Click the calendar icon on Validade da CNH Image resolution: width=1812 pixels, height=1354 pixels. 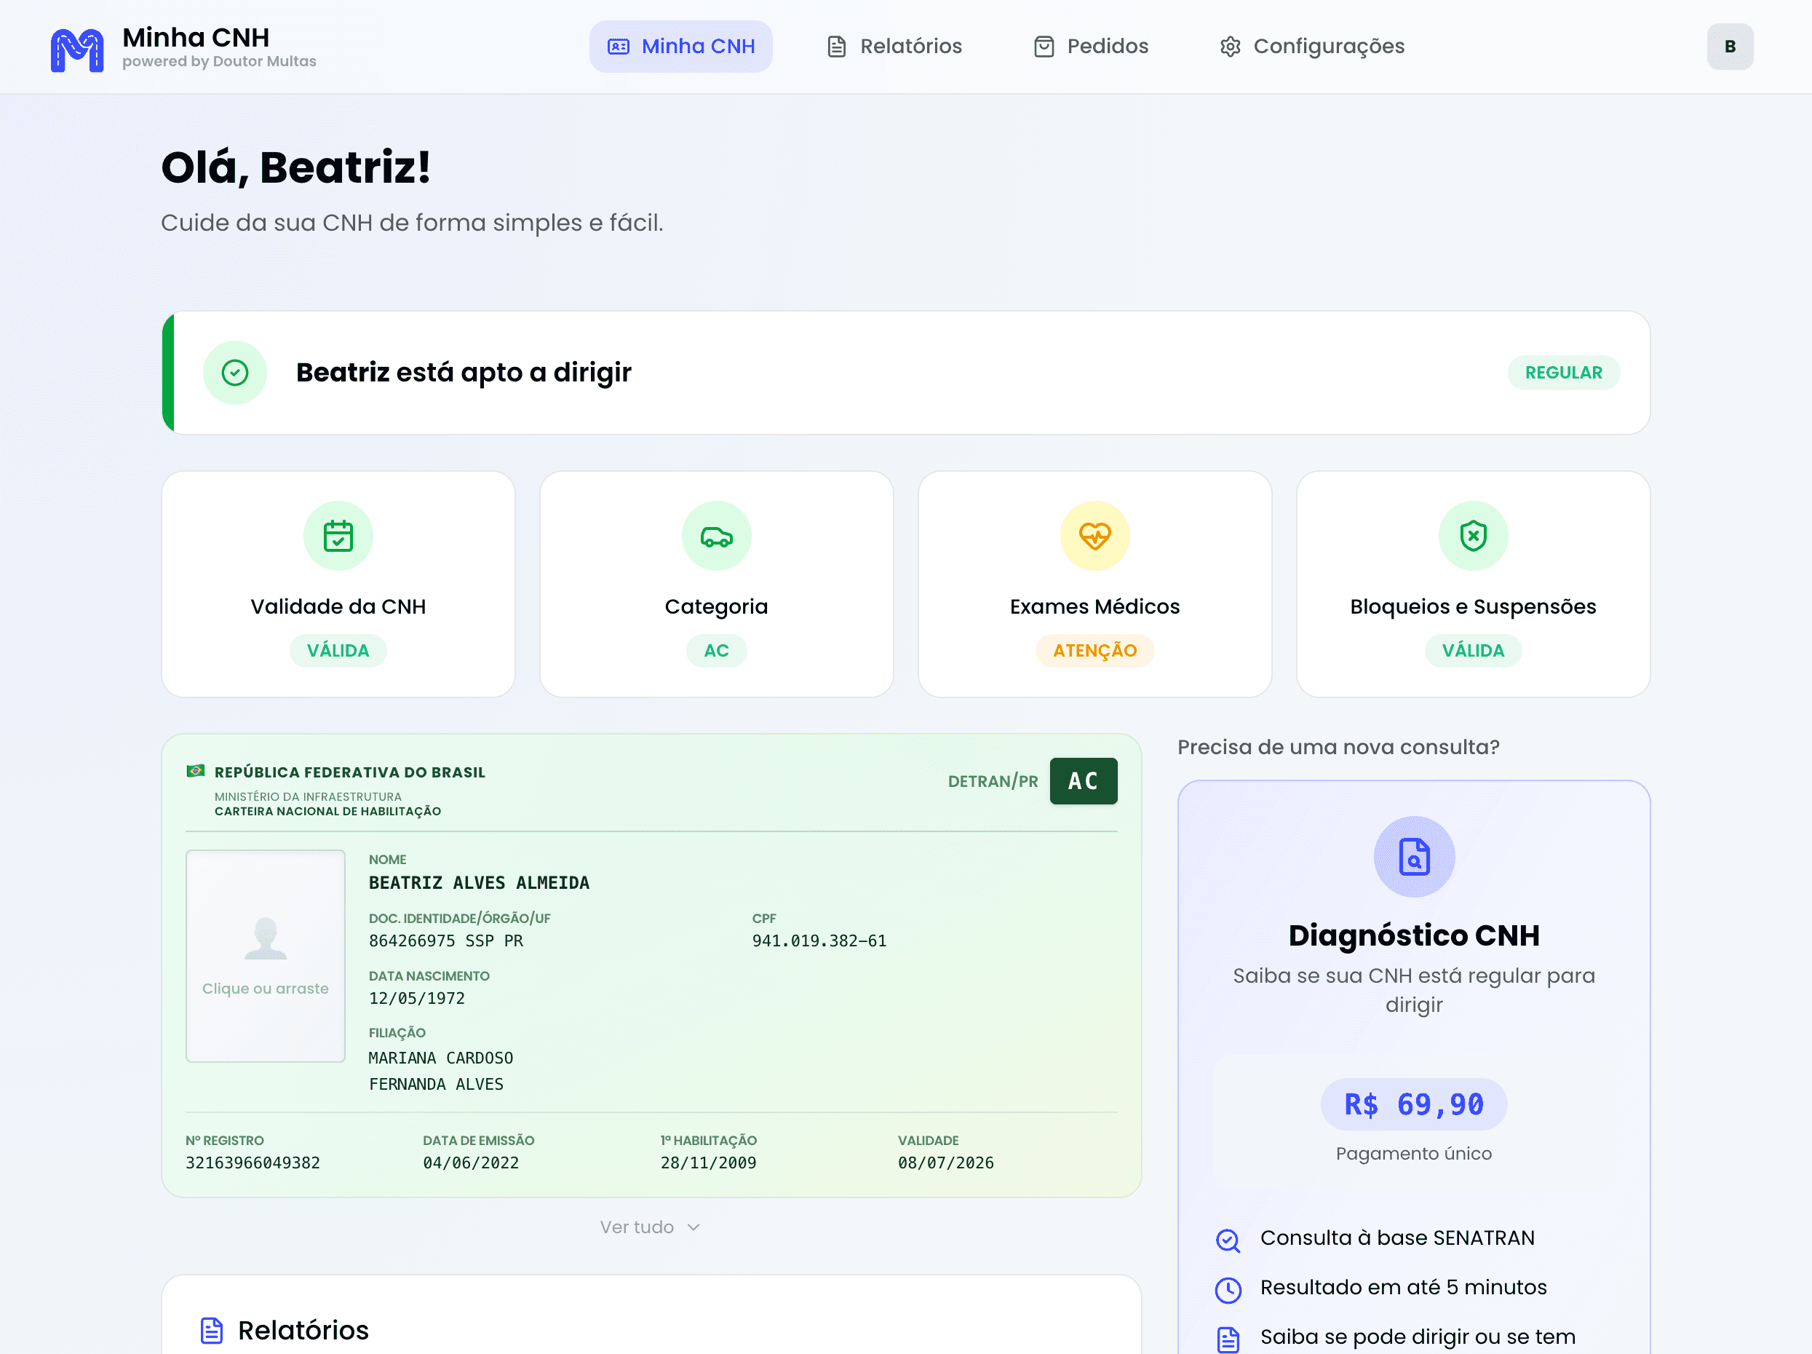pos(338,536)
